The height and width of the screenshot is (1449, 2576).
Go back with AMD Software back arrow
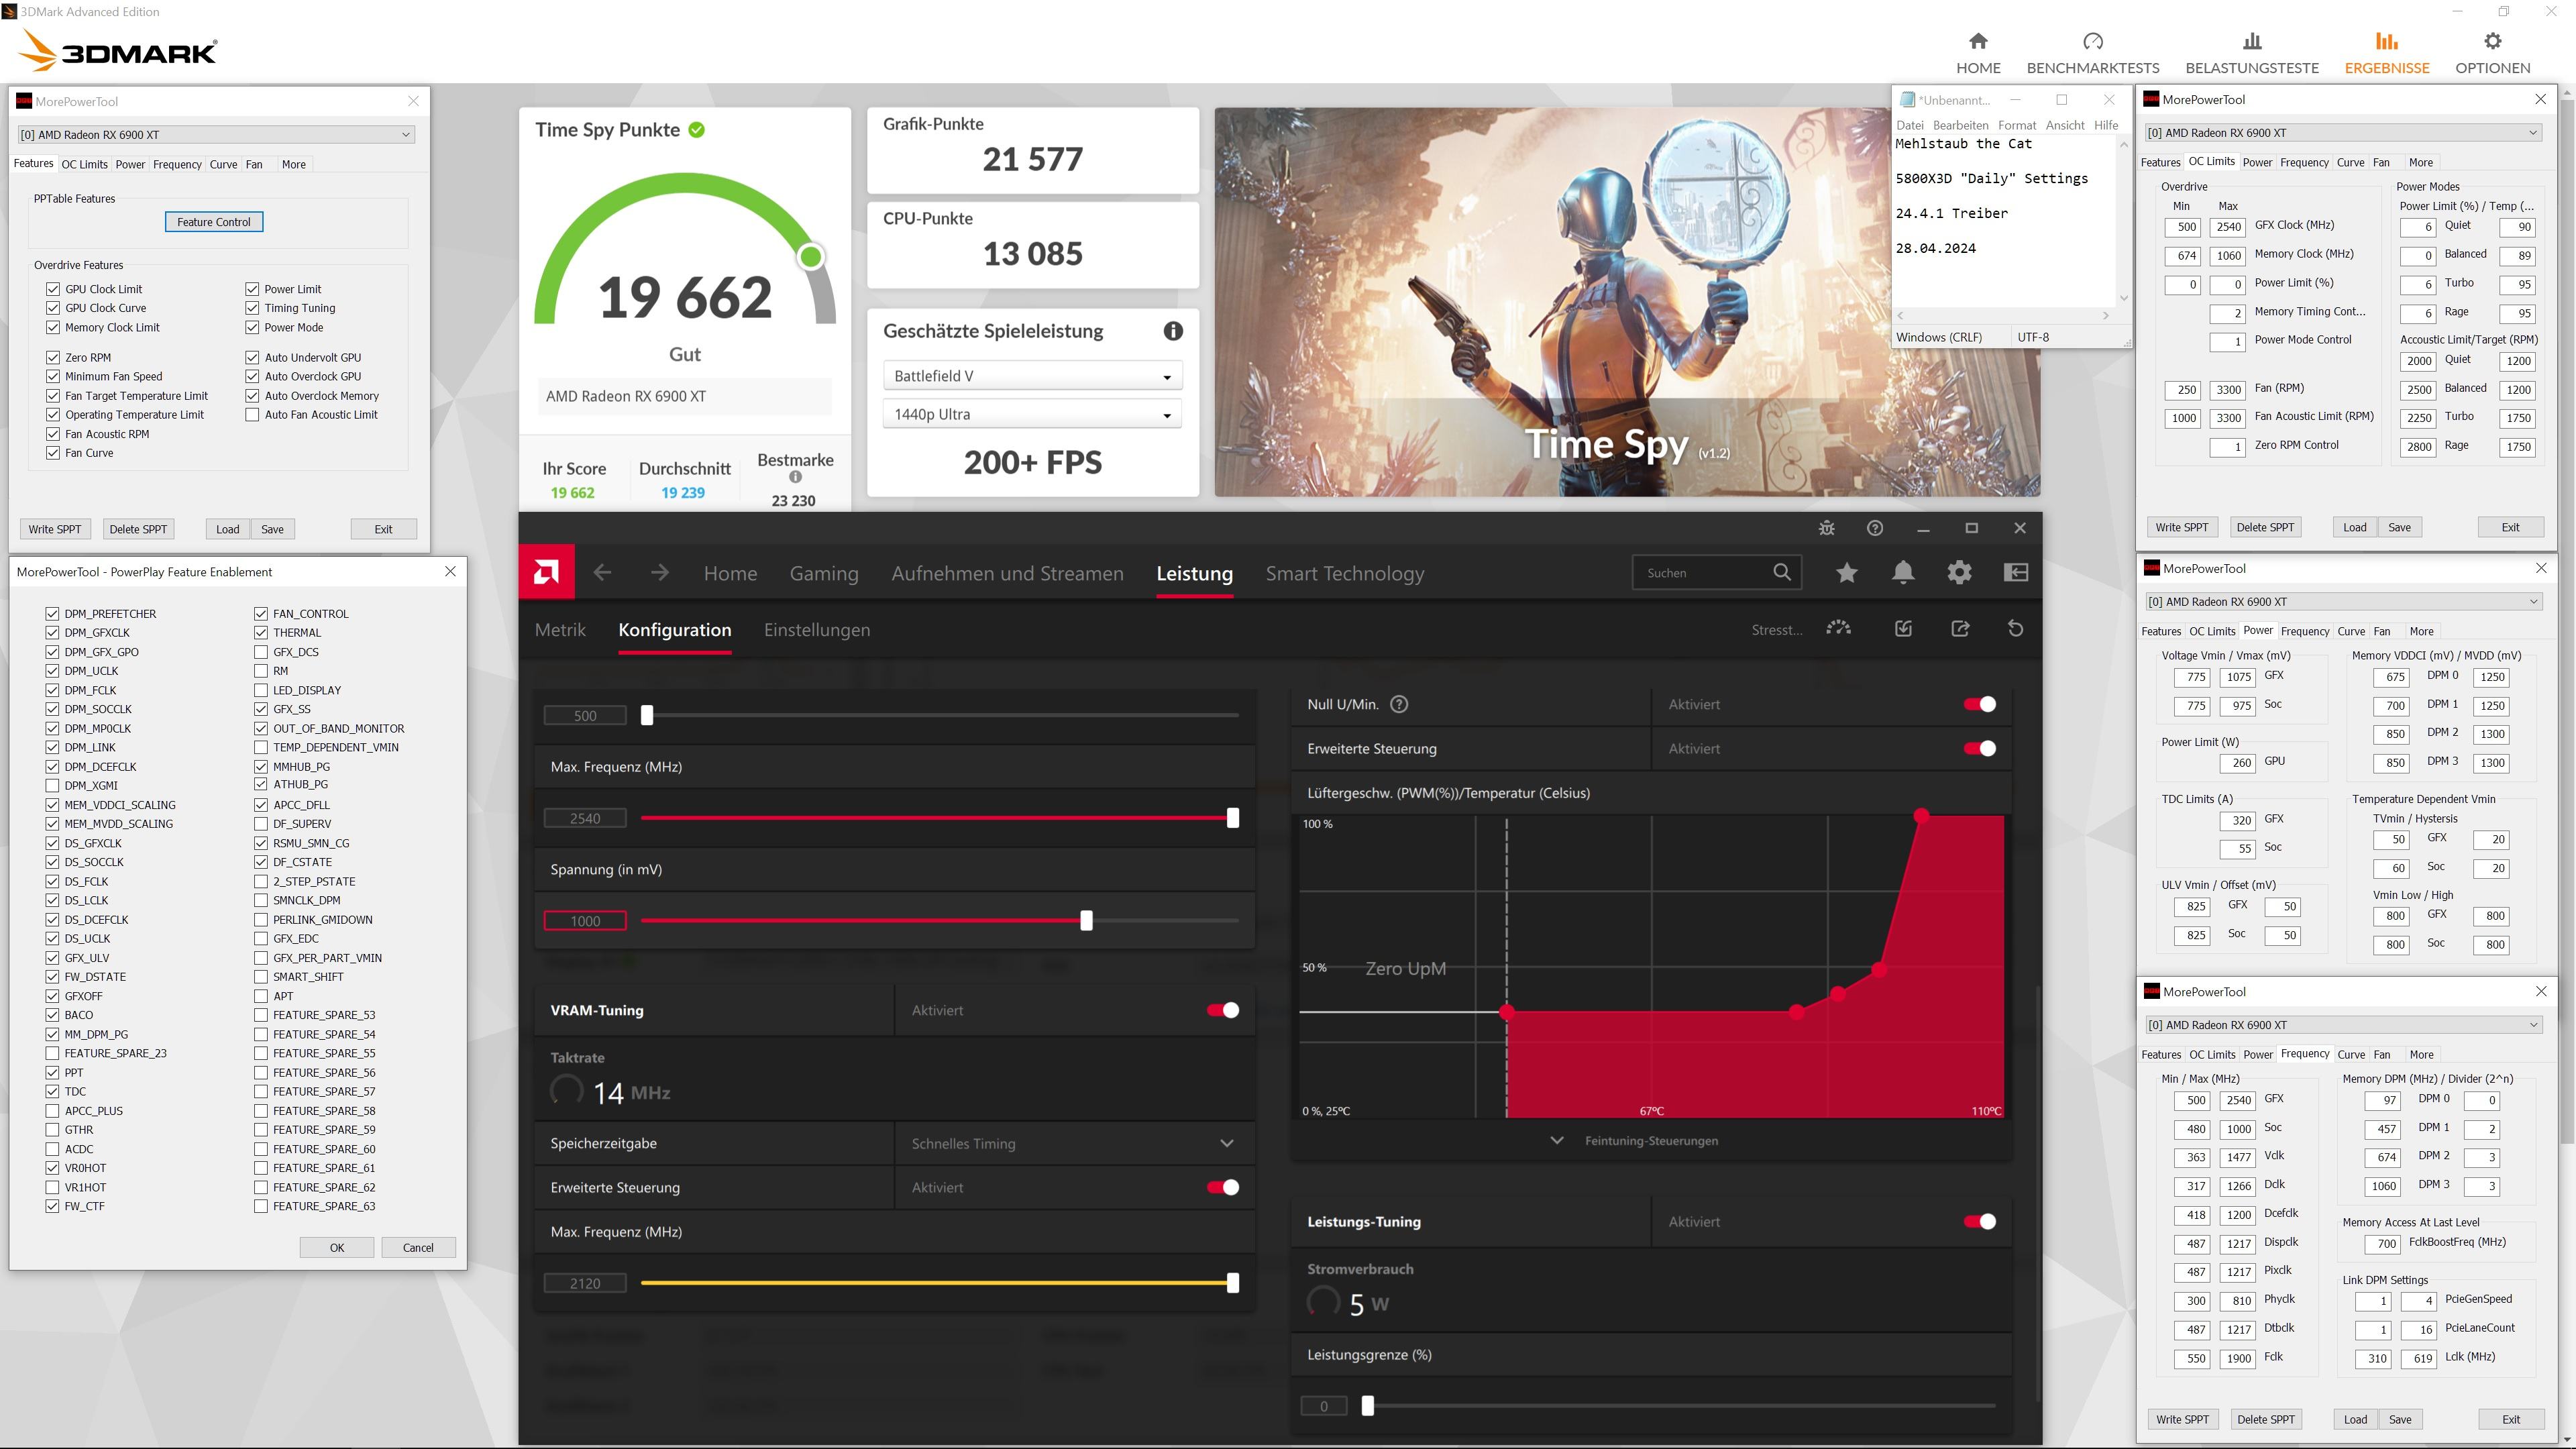pos(602,572)
